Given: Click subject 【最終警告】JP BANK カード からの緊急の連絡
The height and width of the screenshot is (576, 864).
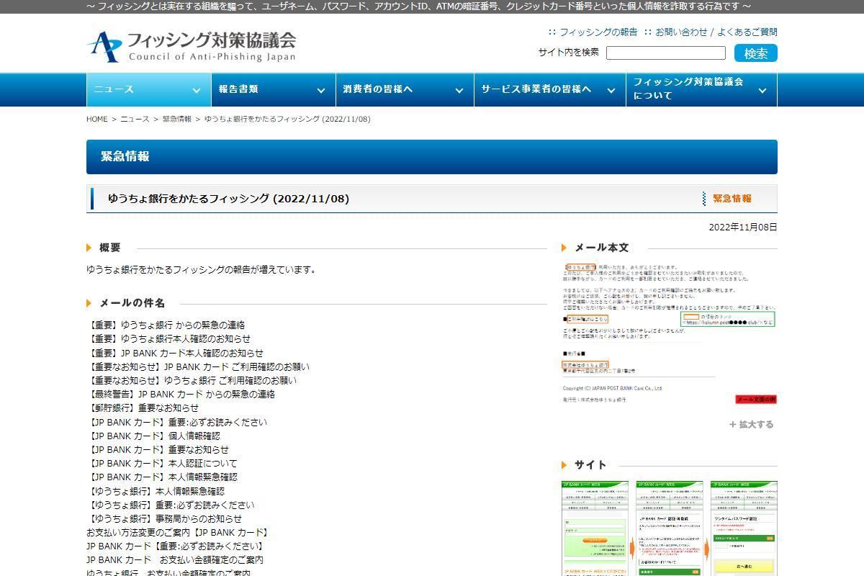Looking at the screenshot, I should 181,395.
